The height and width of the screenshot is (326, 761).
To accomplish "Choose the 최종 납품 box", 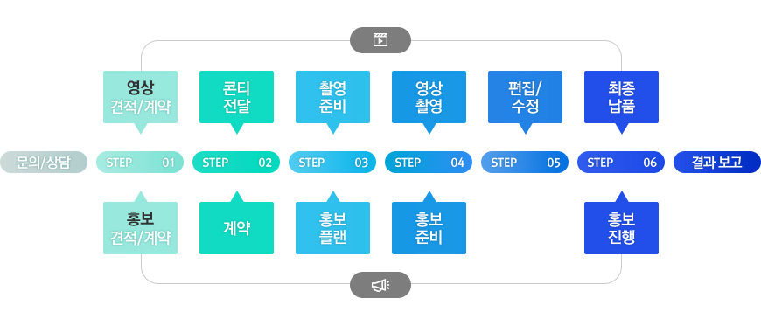I will click(621, 97).
